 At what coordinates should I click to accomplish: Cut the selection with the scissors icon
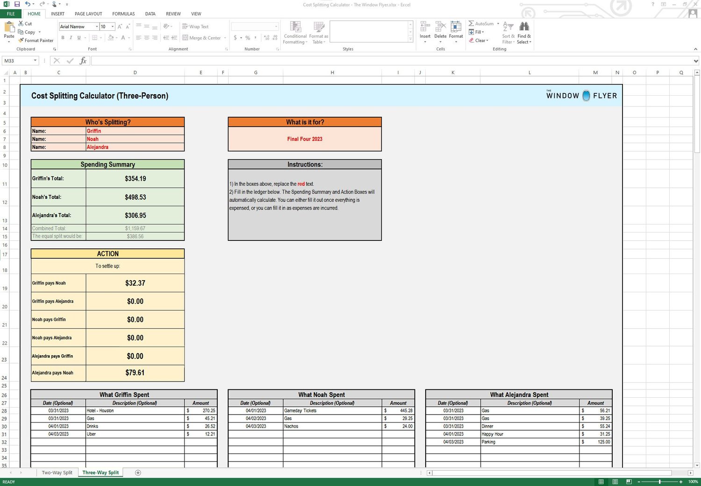tap(21, 23)
